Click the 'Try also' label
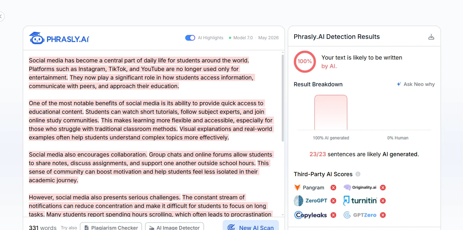 (69, 228)
